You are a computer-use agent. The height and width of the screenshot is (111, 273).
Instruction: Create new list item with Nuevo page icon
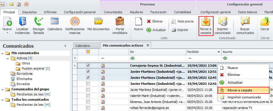[139, 24]
